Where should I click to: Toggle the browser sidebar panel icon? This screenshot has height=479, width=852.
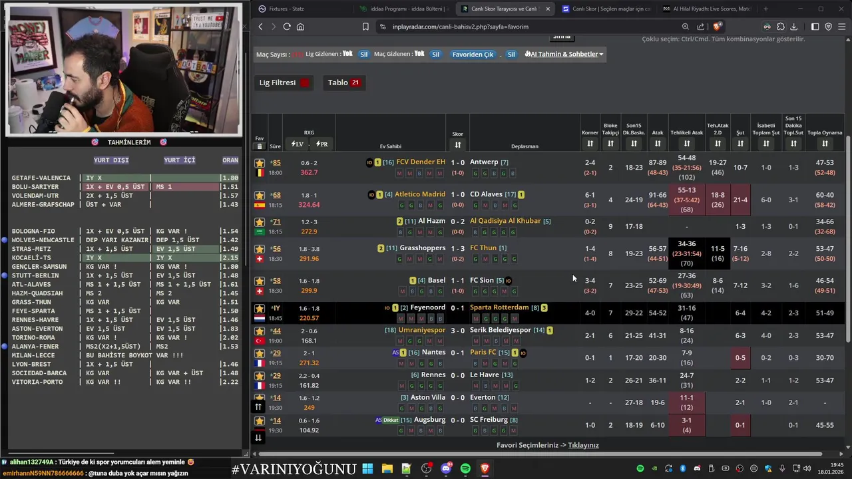coord(815,27)
